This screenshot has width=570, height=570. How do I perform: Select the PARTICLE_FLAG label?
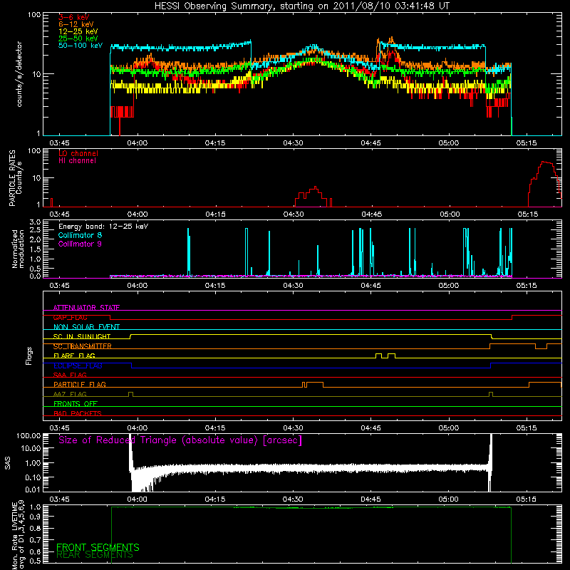point(80,384)
